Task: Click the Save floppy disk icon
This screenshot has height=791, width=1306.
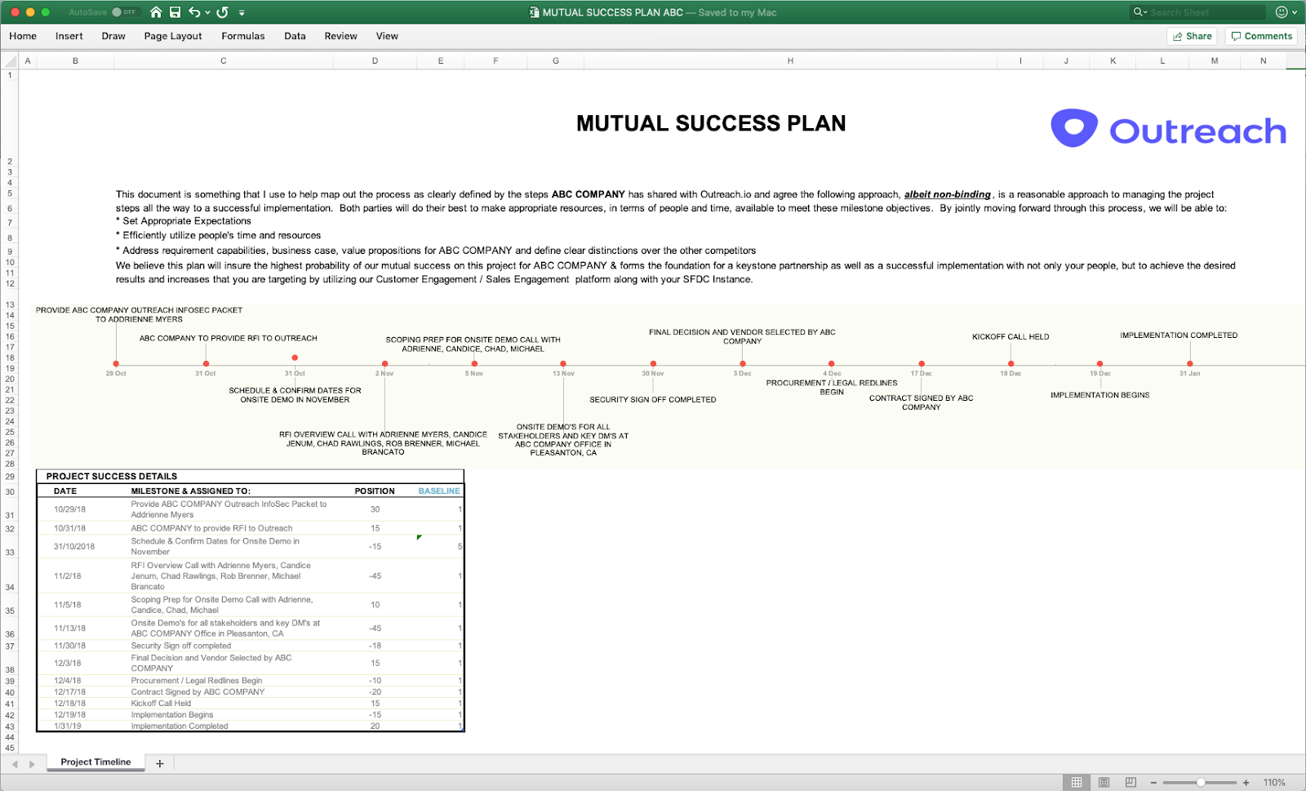Action: 175,12
